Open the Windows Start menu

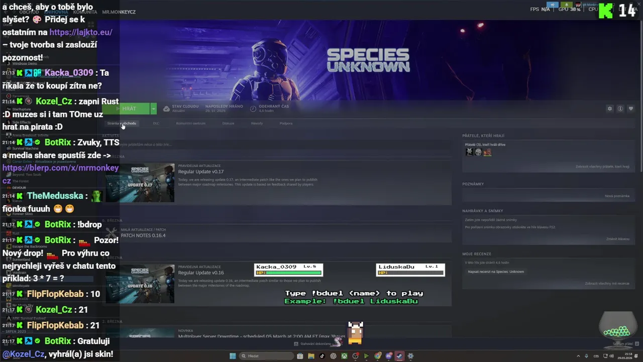tap(233, 356)
